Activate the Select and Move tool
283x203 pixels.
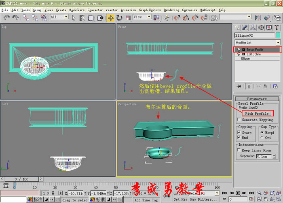pos(110,18)
